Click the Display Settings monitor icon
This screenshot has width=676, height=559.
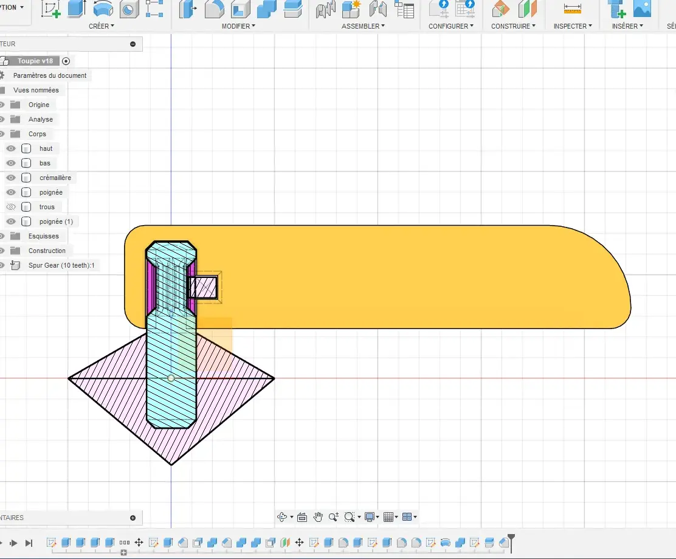point(370,517)
